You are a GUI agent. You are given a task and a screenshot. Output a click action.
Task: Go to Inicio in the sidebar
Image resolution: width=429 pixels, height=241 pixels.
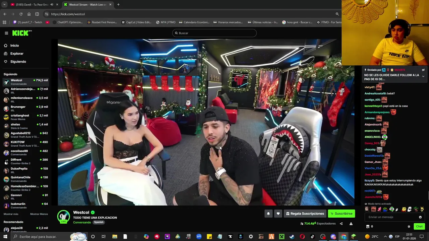(x=14, y=46)
